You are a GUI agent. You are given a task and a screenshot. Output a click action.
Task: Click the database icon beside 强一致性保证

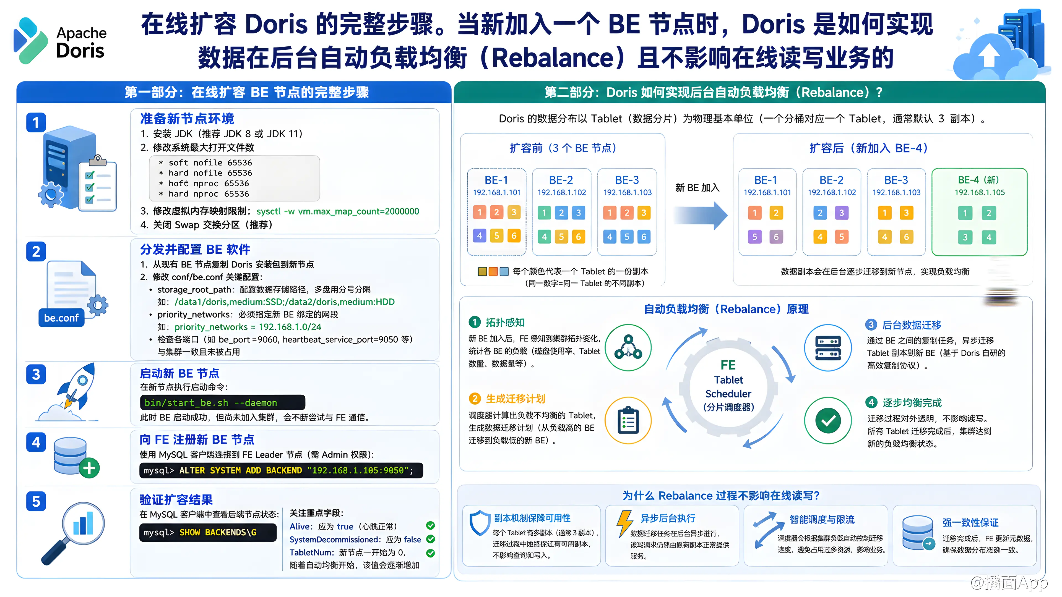tap(918, 533)
